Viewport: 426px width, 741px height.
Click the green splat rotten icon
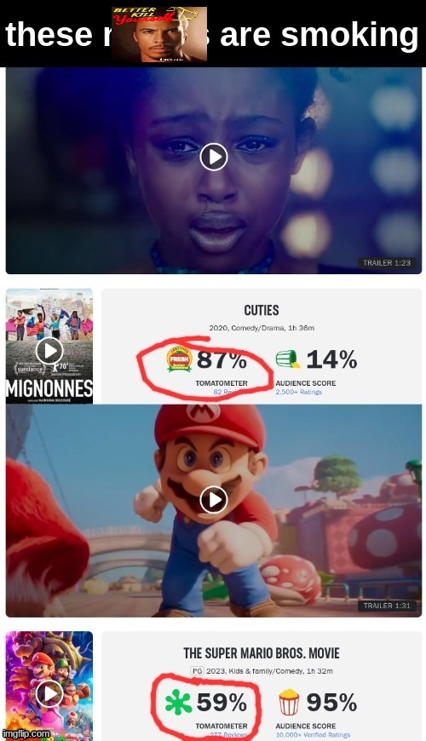coord(178,702)
